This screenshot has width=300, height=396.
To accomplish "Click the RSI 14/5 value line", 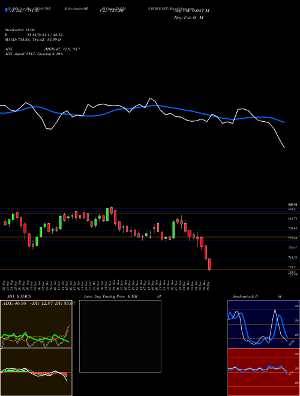I will pos(34,35).
